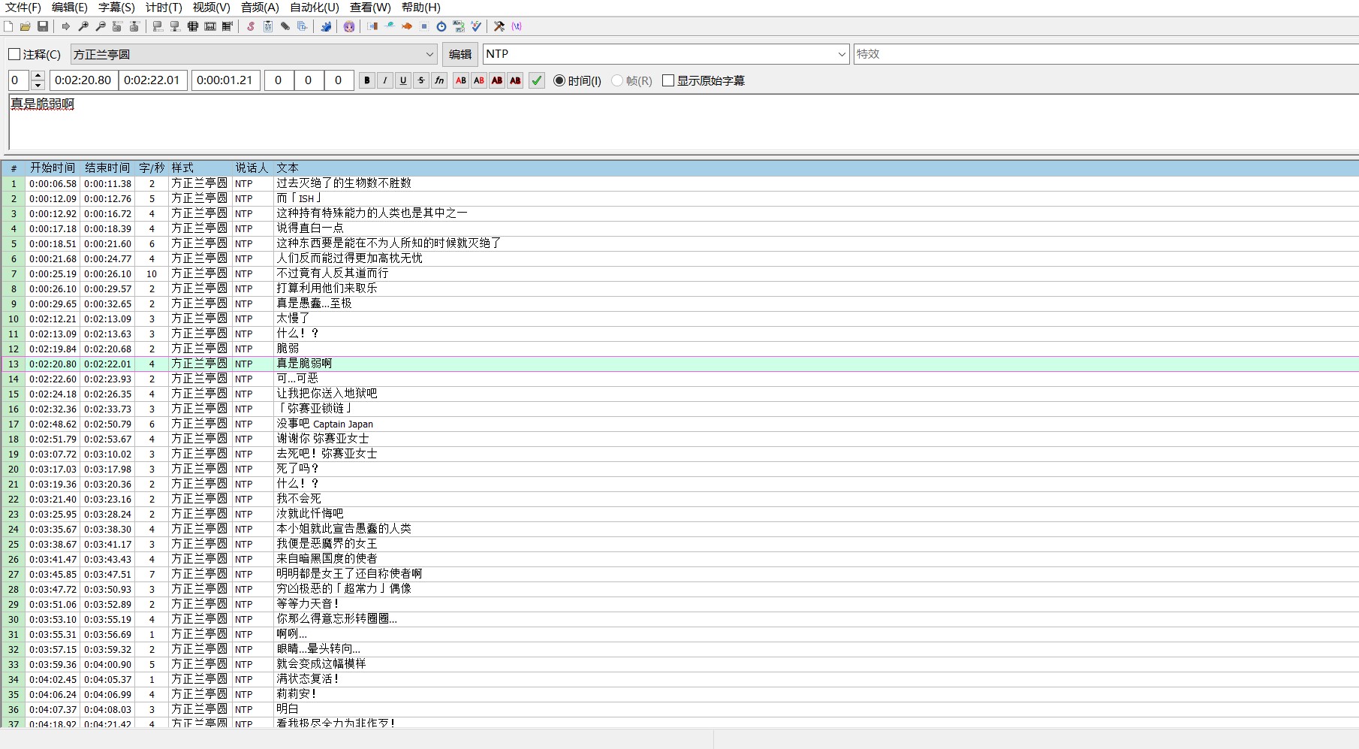This screenshot has width=1359, height=749.
Task: Click the 编辑 style edit button
Action: click(460, 54)
